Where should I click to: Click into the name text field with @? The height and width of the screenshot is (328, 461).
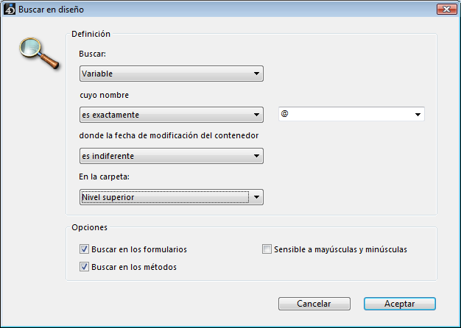click(x=342, y=115)
